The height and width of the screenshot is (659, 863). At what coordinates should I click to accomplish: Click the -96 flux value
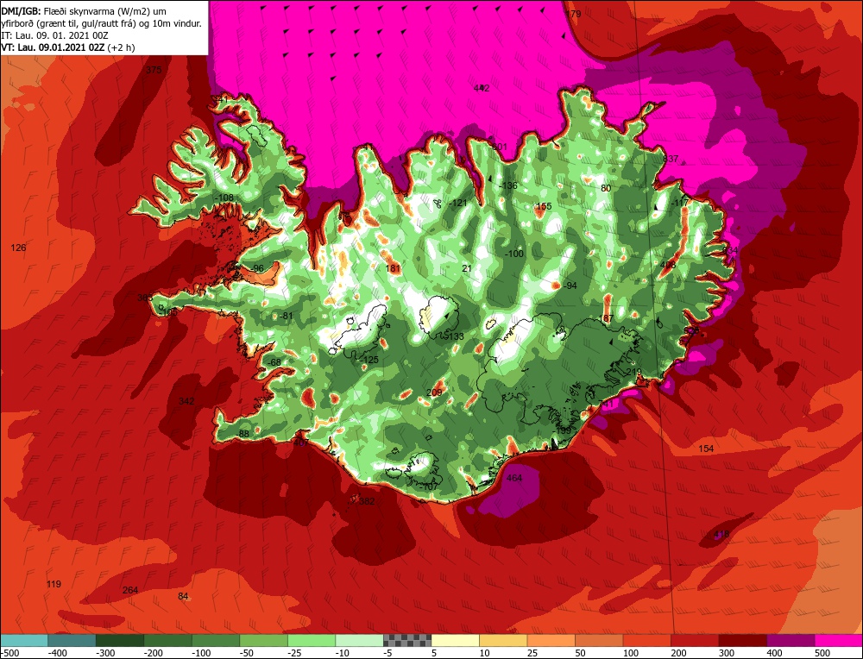click(x=256, y=268)
